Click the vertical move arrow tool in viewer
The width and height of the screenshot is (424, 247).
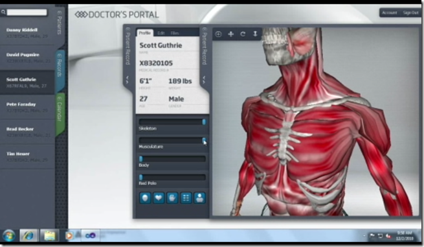click(255, 34)
